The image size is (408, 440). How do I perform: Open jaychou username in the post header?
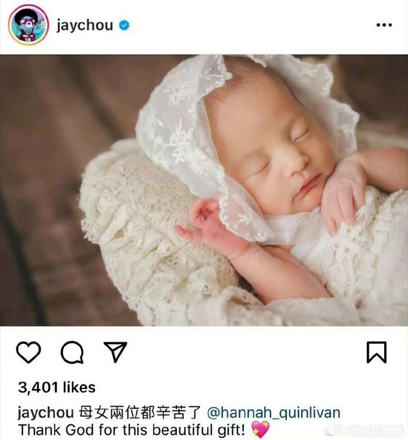[x=85, y=26]
